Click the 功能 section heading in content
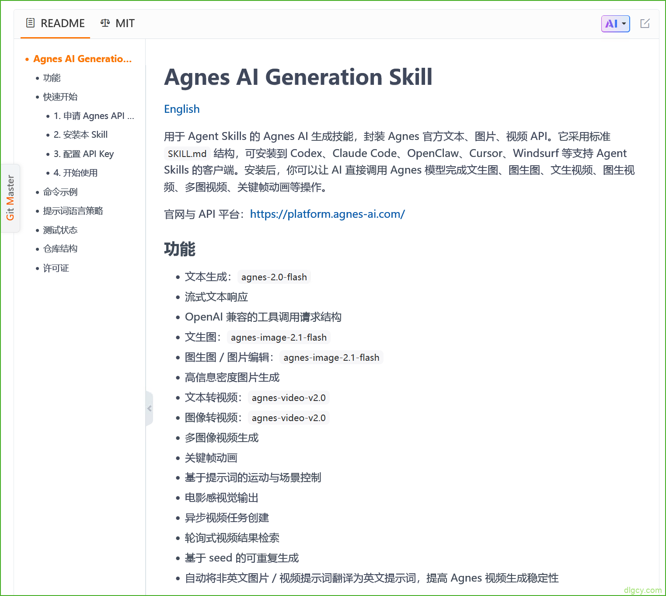This screenshot has width=666, height=596. tap(180, 249)
